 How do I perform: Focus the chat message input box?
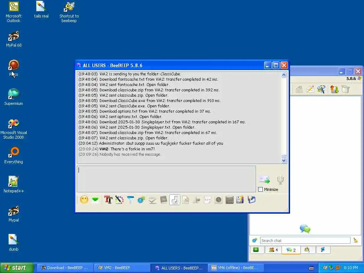(166, 179)
